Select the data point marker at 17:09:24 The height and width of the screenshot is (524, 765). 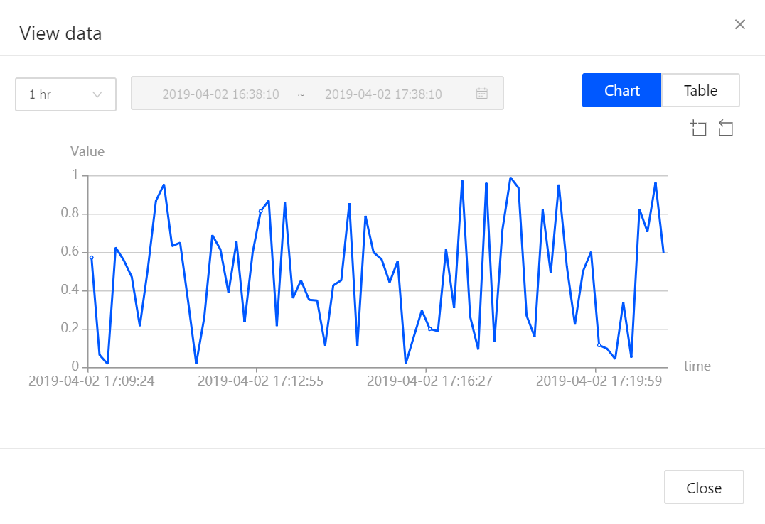91,257
